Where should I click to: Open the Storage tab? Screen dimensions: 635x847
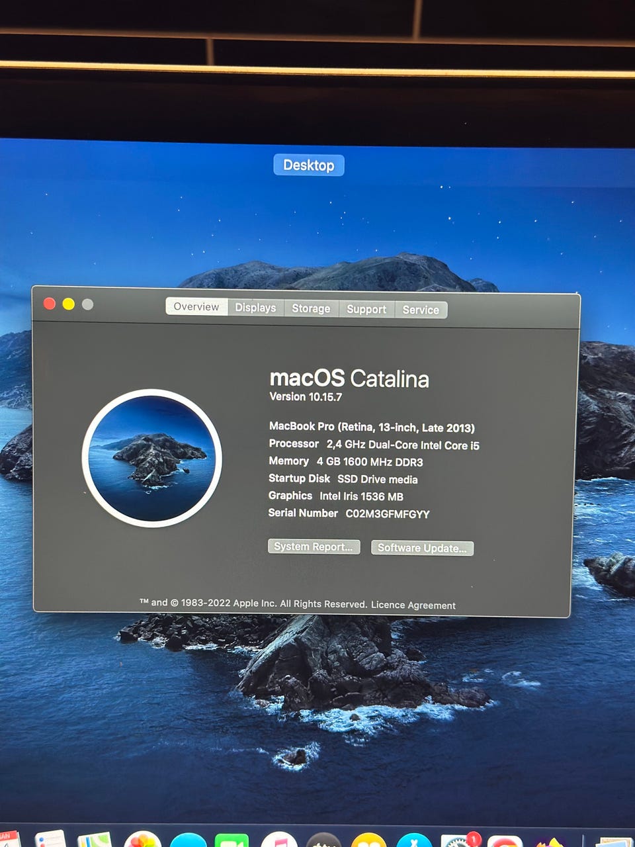pos(311,308)
